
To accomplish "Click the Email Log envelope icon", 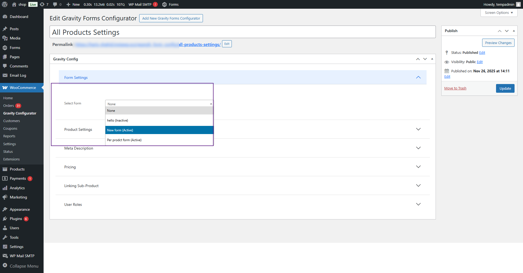I will click(5, 75).
